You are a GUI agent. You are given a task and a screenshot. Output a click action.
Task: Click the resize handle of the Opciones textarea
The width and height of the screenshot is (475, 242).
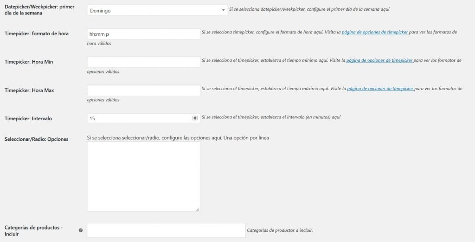[198, 209]
